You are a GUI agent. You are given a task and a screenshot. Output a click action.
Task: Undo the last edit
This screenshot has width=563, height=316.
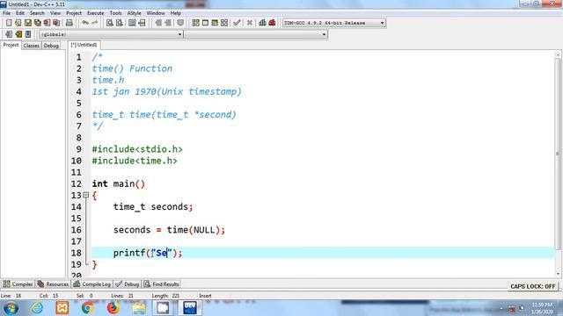click(x=85, y=23)
